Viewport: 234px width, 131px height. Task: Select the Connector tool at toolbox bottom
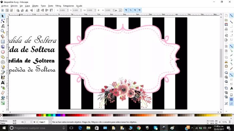(x=3, y=103)
